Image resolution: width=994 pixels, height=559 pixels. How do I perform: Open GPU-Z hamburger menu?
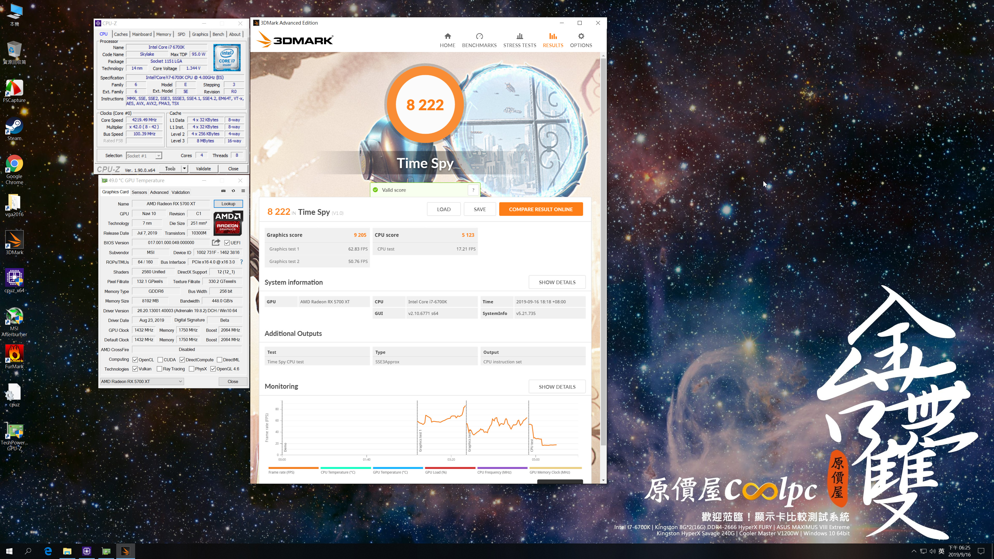point(243,191)
